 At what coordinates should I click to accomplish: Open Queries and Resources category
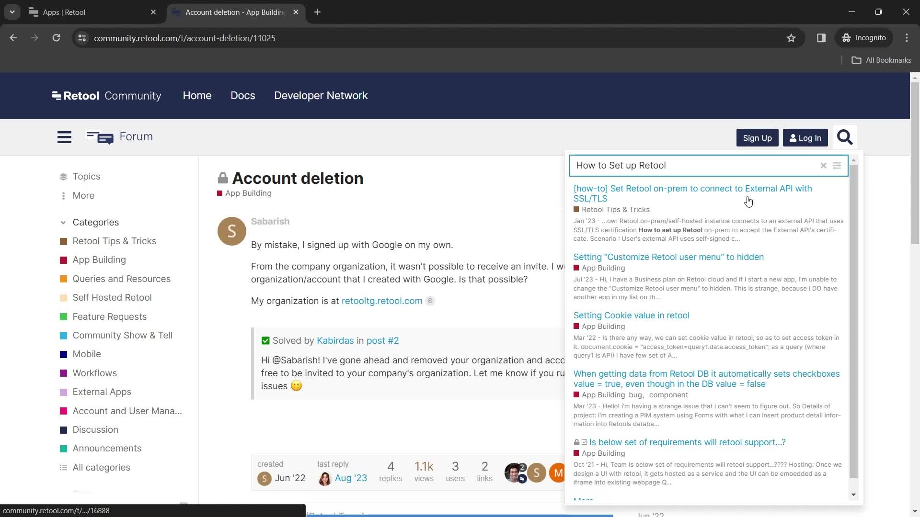(121, 279)
